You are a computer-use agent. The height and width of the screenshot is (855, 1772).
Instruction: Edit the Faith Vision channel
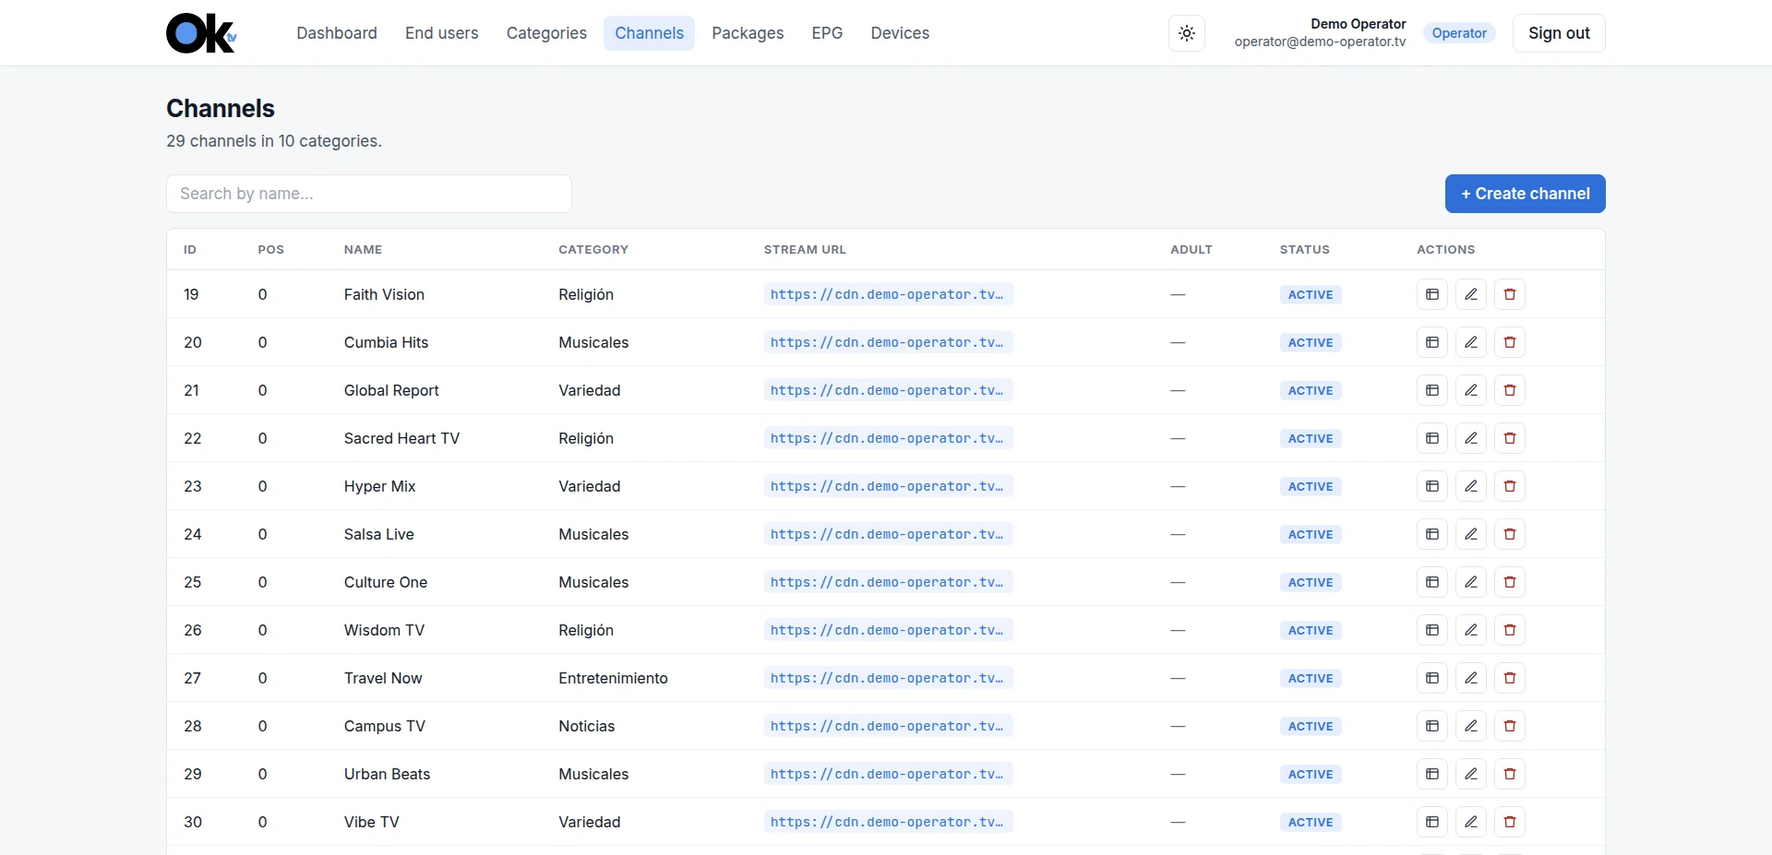tap(1471, 294)
